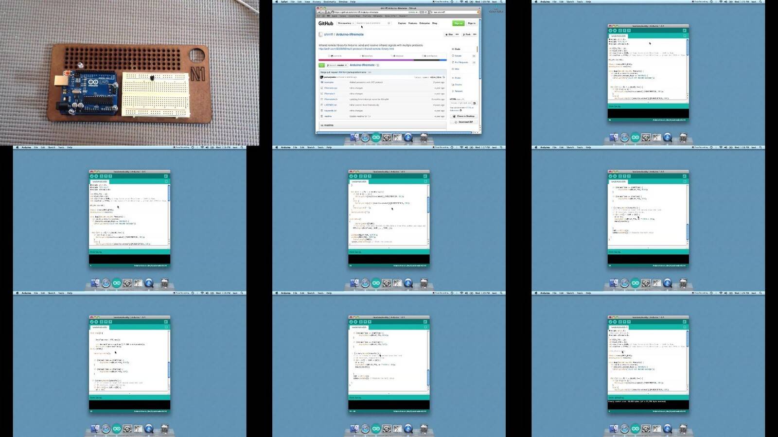Open Serial Monitor in the 1:15 PM Arduino window
Image resolution: width=778 pixels, height=437 pixels.
pyautogui.click(x=685, y=30)
